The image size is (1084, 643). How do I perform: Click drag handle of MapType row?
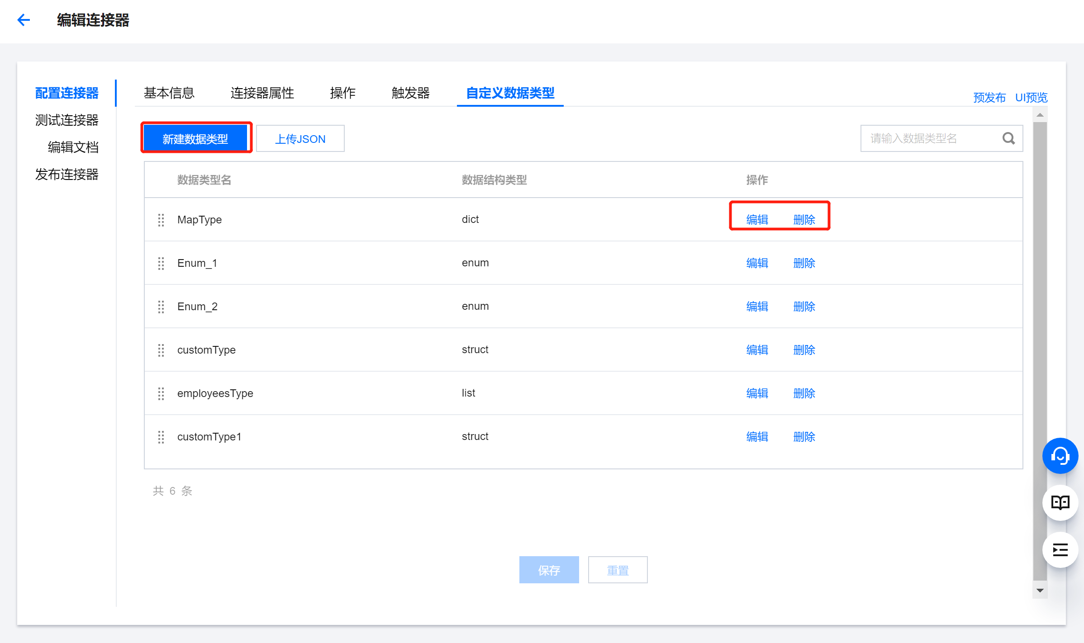161,220
